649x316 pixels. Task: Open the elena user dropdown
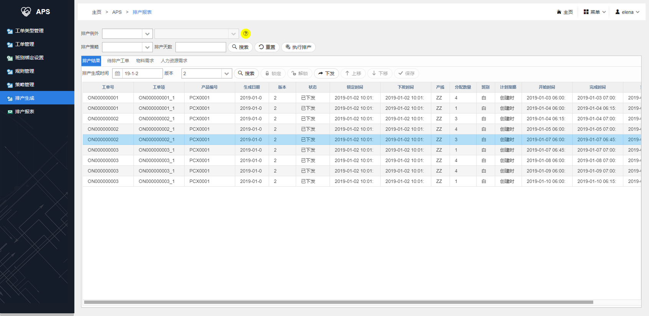tap(627, 12)
